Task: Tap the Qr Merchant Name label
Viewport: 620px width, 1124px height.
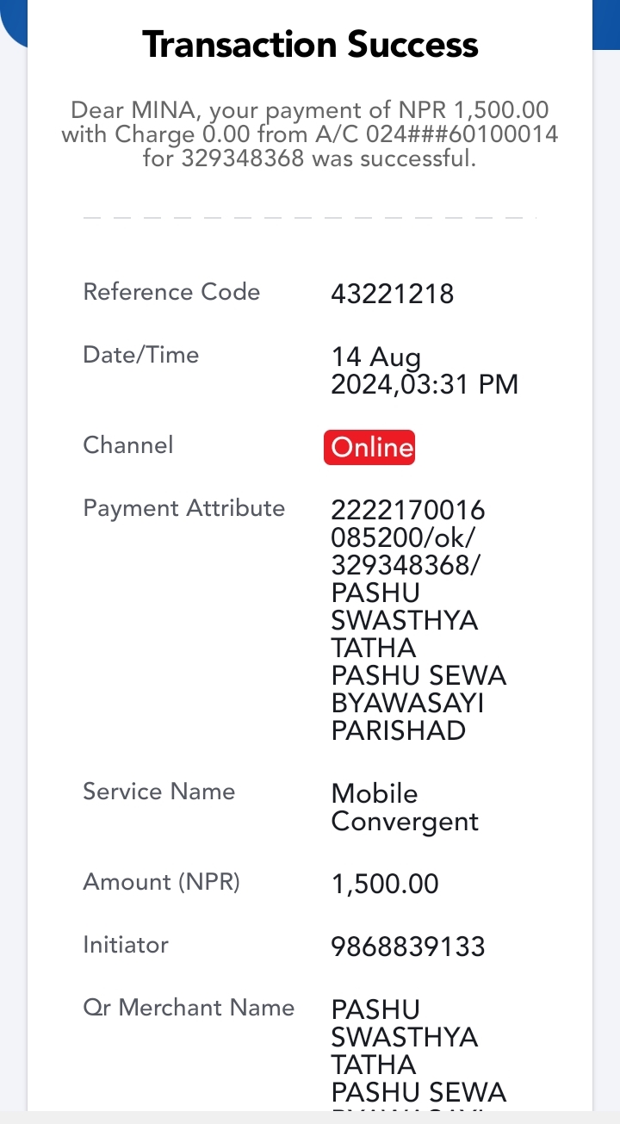Action: 189,1008
